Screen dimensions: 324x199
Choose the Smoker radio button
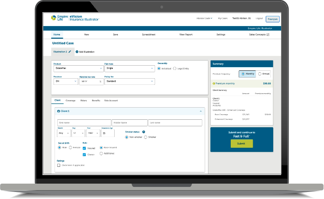145,137
